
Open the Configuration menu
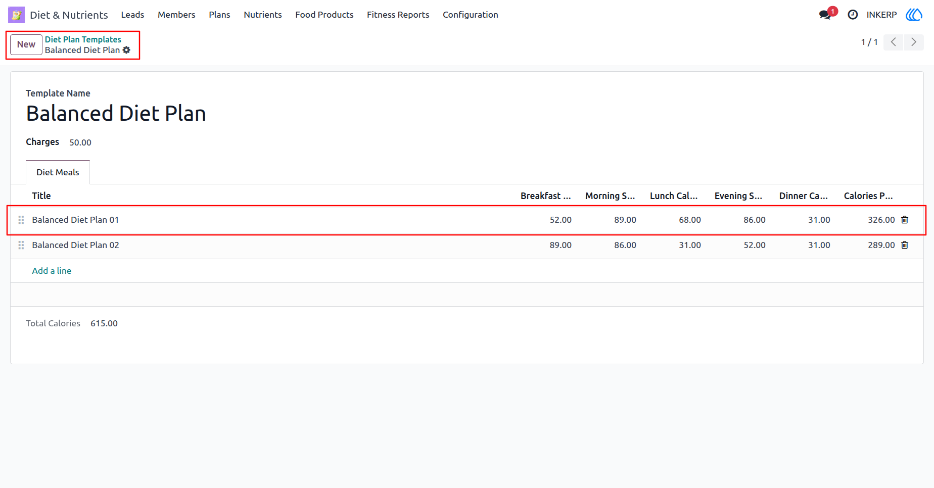(471, 15)
